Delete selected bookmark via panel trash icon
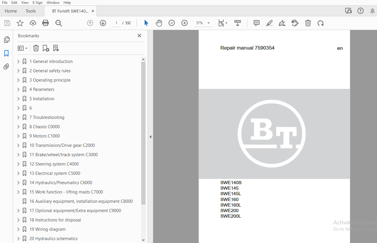377x243 pixels. 36,48
